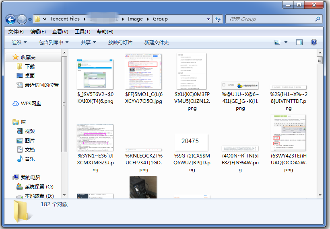Start 放映幻灯片 slideshow
The height and width of the screenshot is (229, 330).
[x=120, y=43]
